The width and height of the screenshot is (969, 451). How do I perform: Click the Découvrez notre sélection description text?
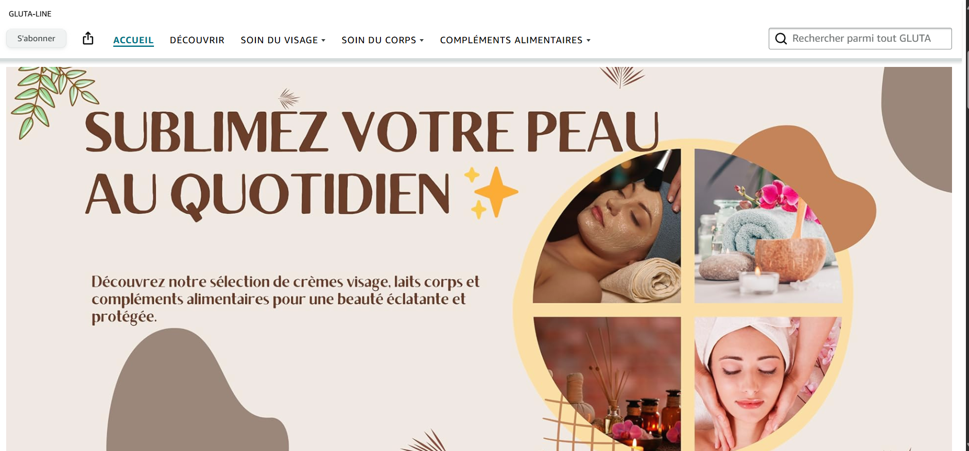click(x=286, y=299)
